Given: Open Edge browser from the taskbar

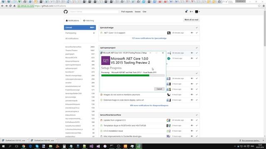Looking at the screenshot, I should point(30,146).
